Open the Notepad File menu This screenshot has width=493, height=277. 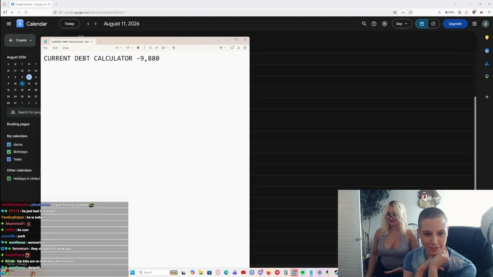tap(45, 48)
